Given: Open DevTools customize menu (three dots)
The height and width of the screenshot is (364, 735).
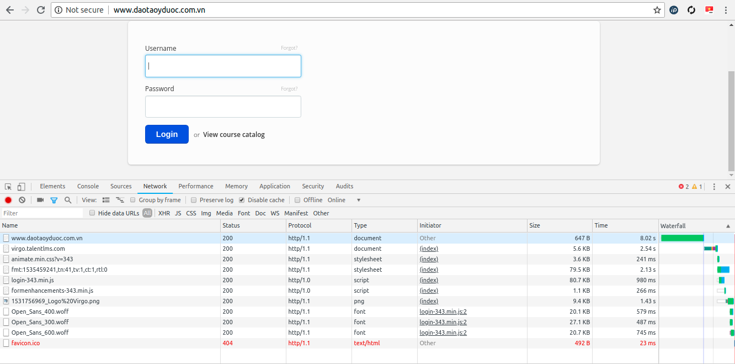Looking at the screenshot, I should tap(714, 187).
